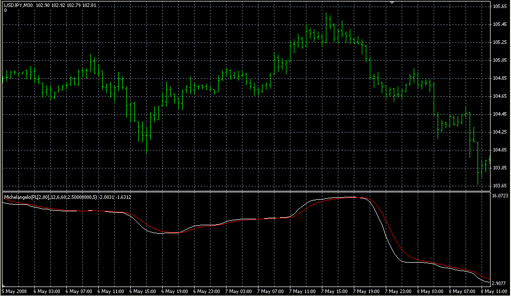Click the 6 May 15:00 time label

click(143, 291)
